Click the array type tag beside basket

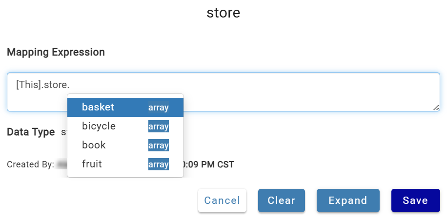click(159, 108)
